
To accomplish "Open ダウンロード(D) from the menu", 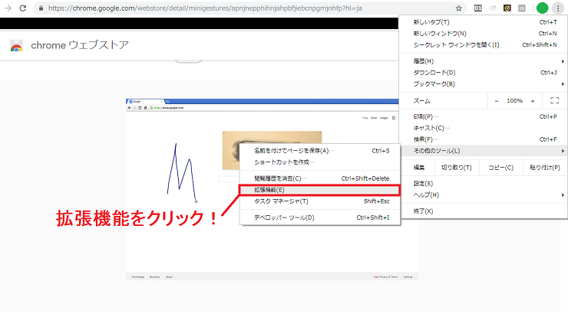I will point(484,72).
